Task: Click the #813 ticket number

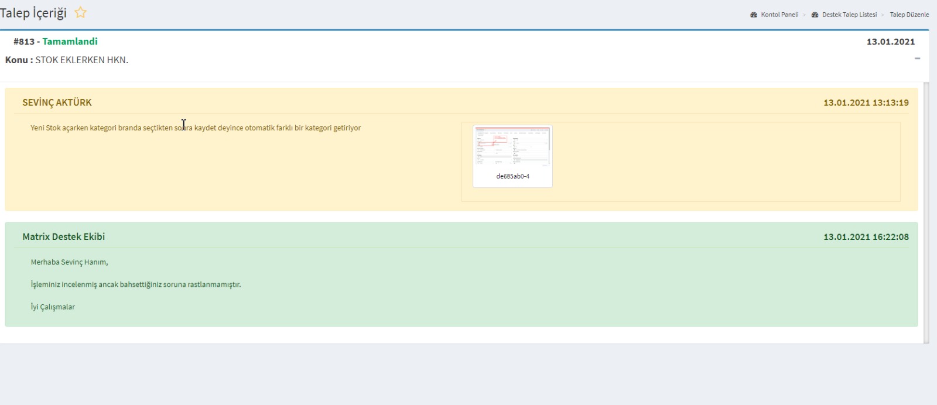Action: tap(23, 42)
